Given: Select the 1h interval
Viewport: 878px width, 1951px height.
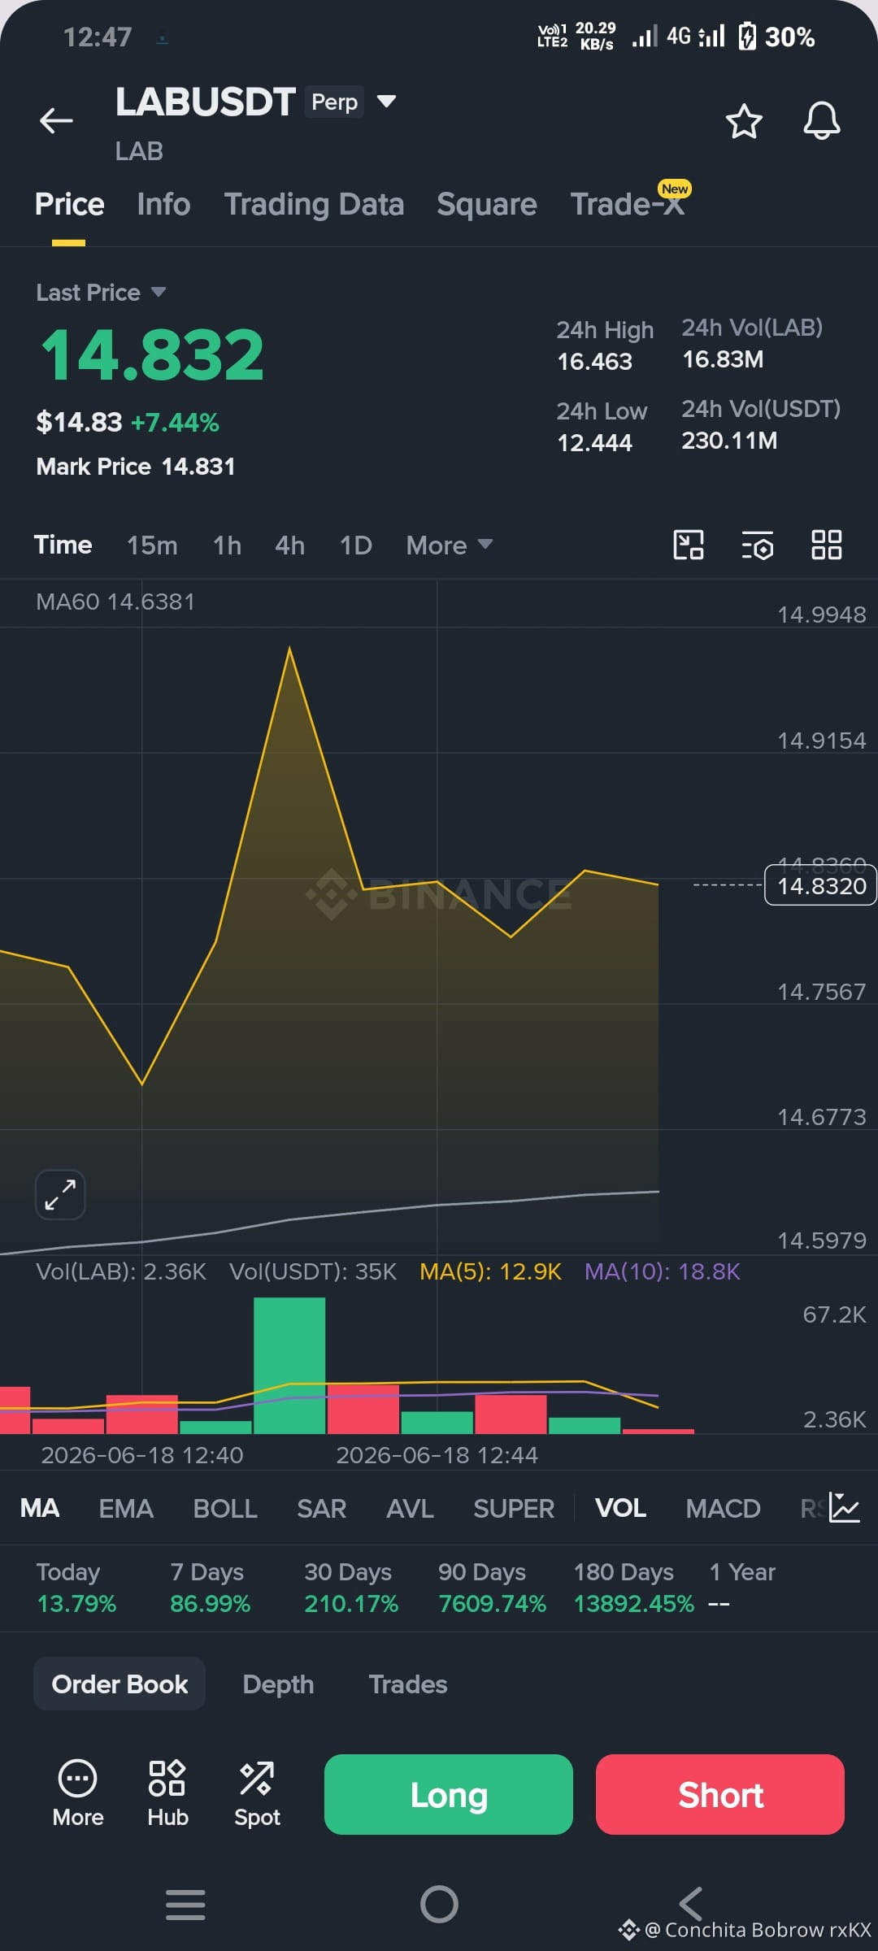Looking at the screenshot, I should 227,545.
